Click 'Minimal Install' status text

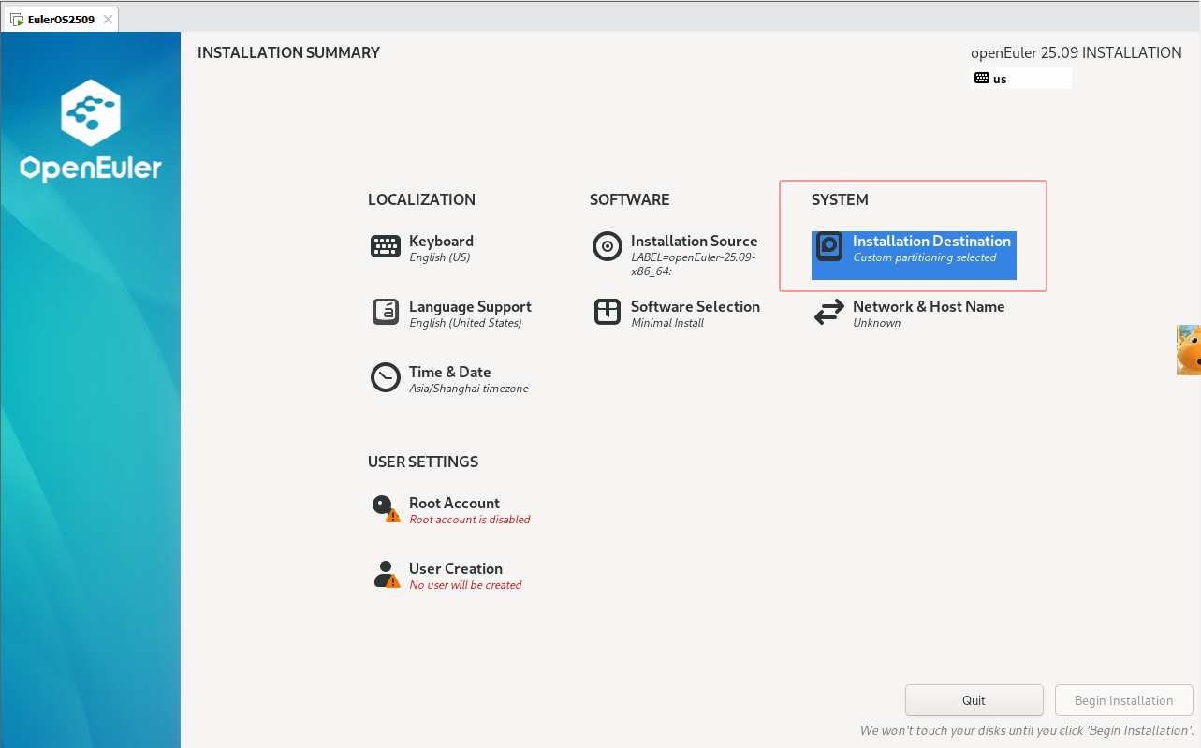tap(667, 323)
